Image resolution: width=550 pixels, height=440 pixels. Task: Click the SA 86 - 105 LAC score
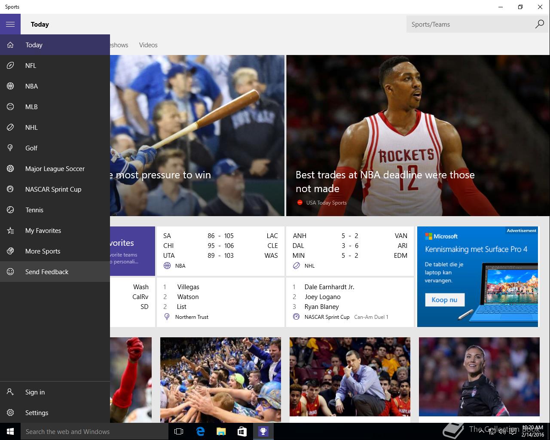tap(220, 235)
